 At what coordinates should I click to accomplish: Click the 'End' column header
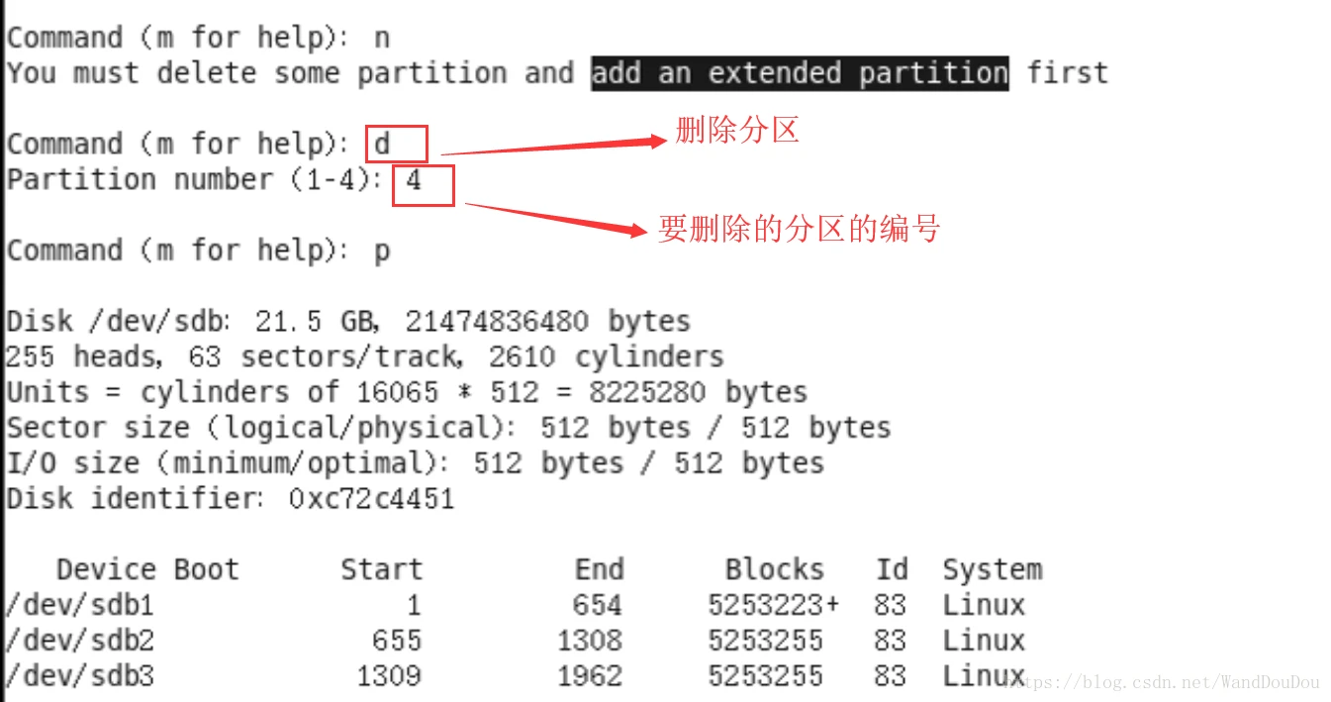pos(599,569)
